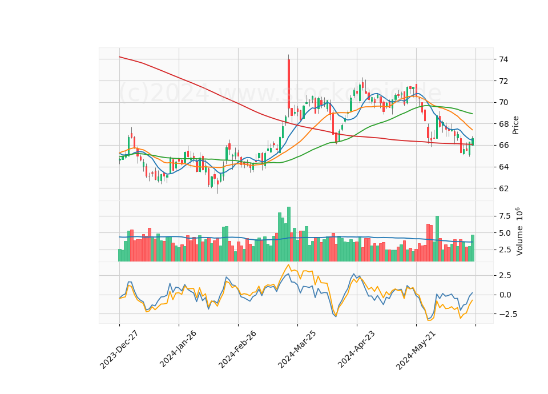Click the tall red candlestick peaking near 74
The image size is (548, 394).
(x=289, y=84)
